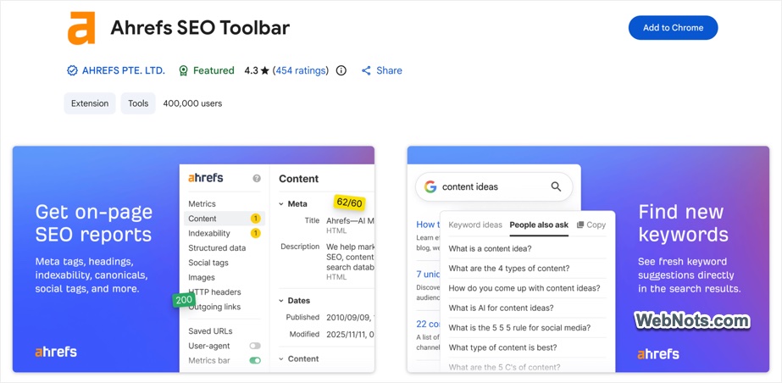Click the '400,000 users' text
Viewport: 782px width, 383px height.
click(x=192, y=103)
